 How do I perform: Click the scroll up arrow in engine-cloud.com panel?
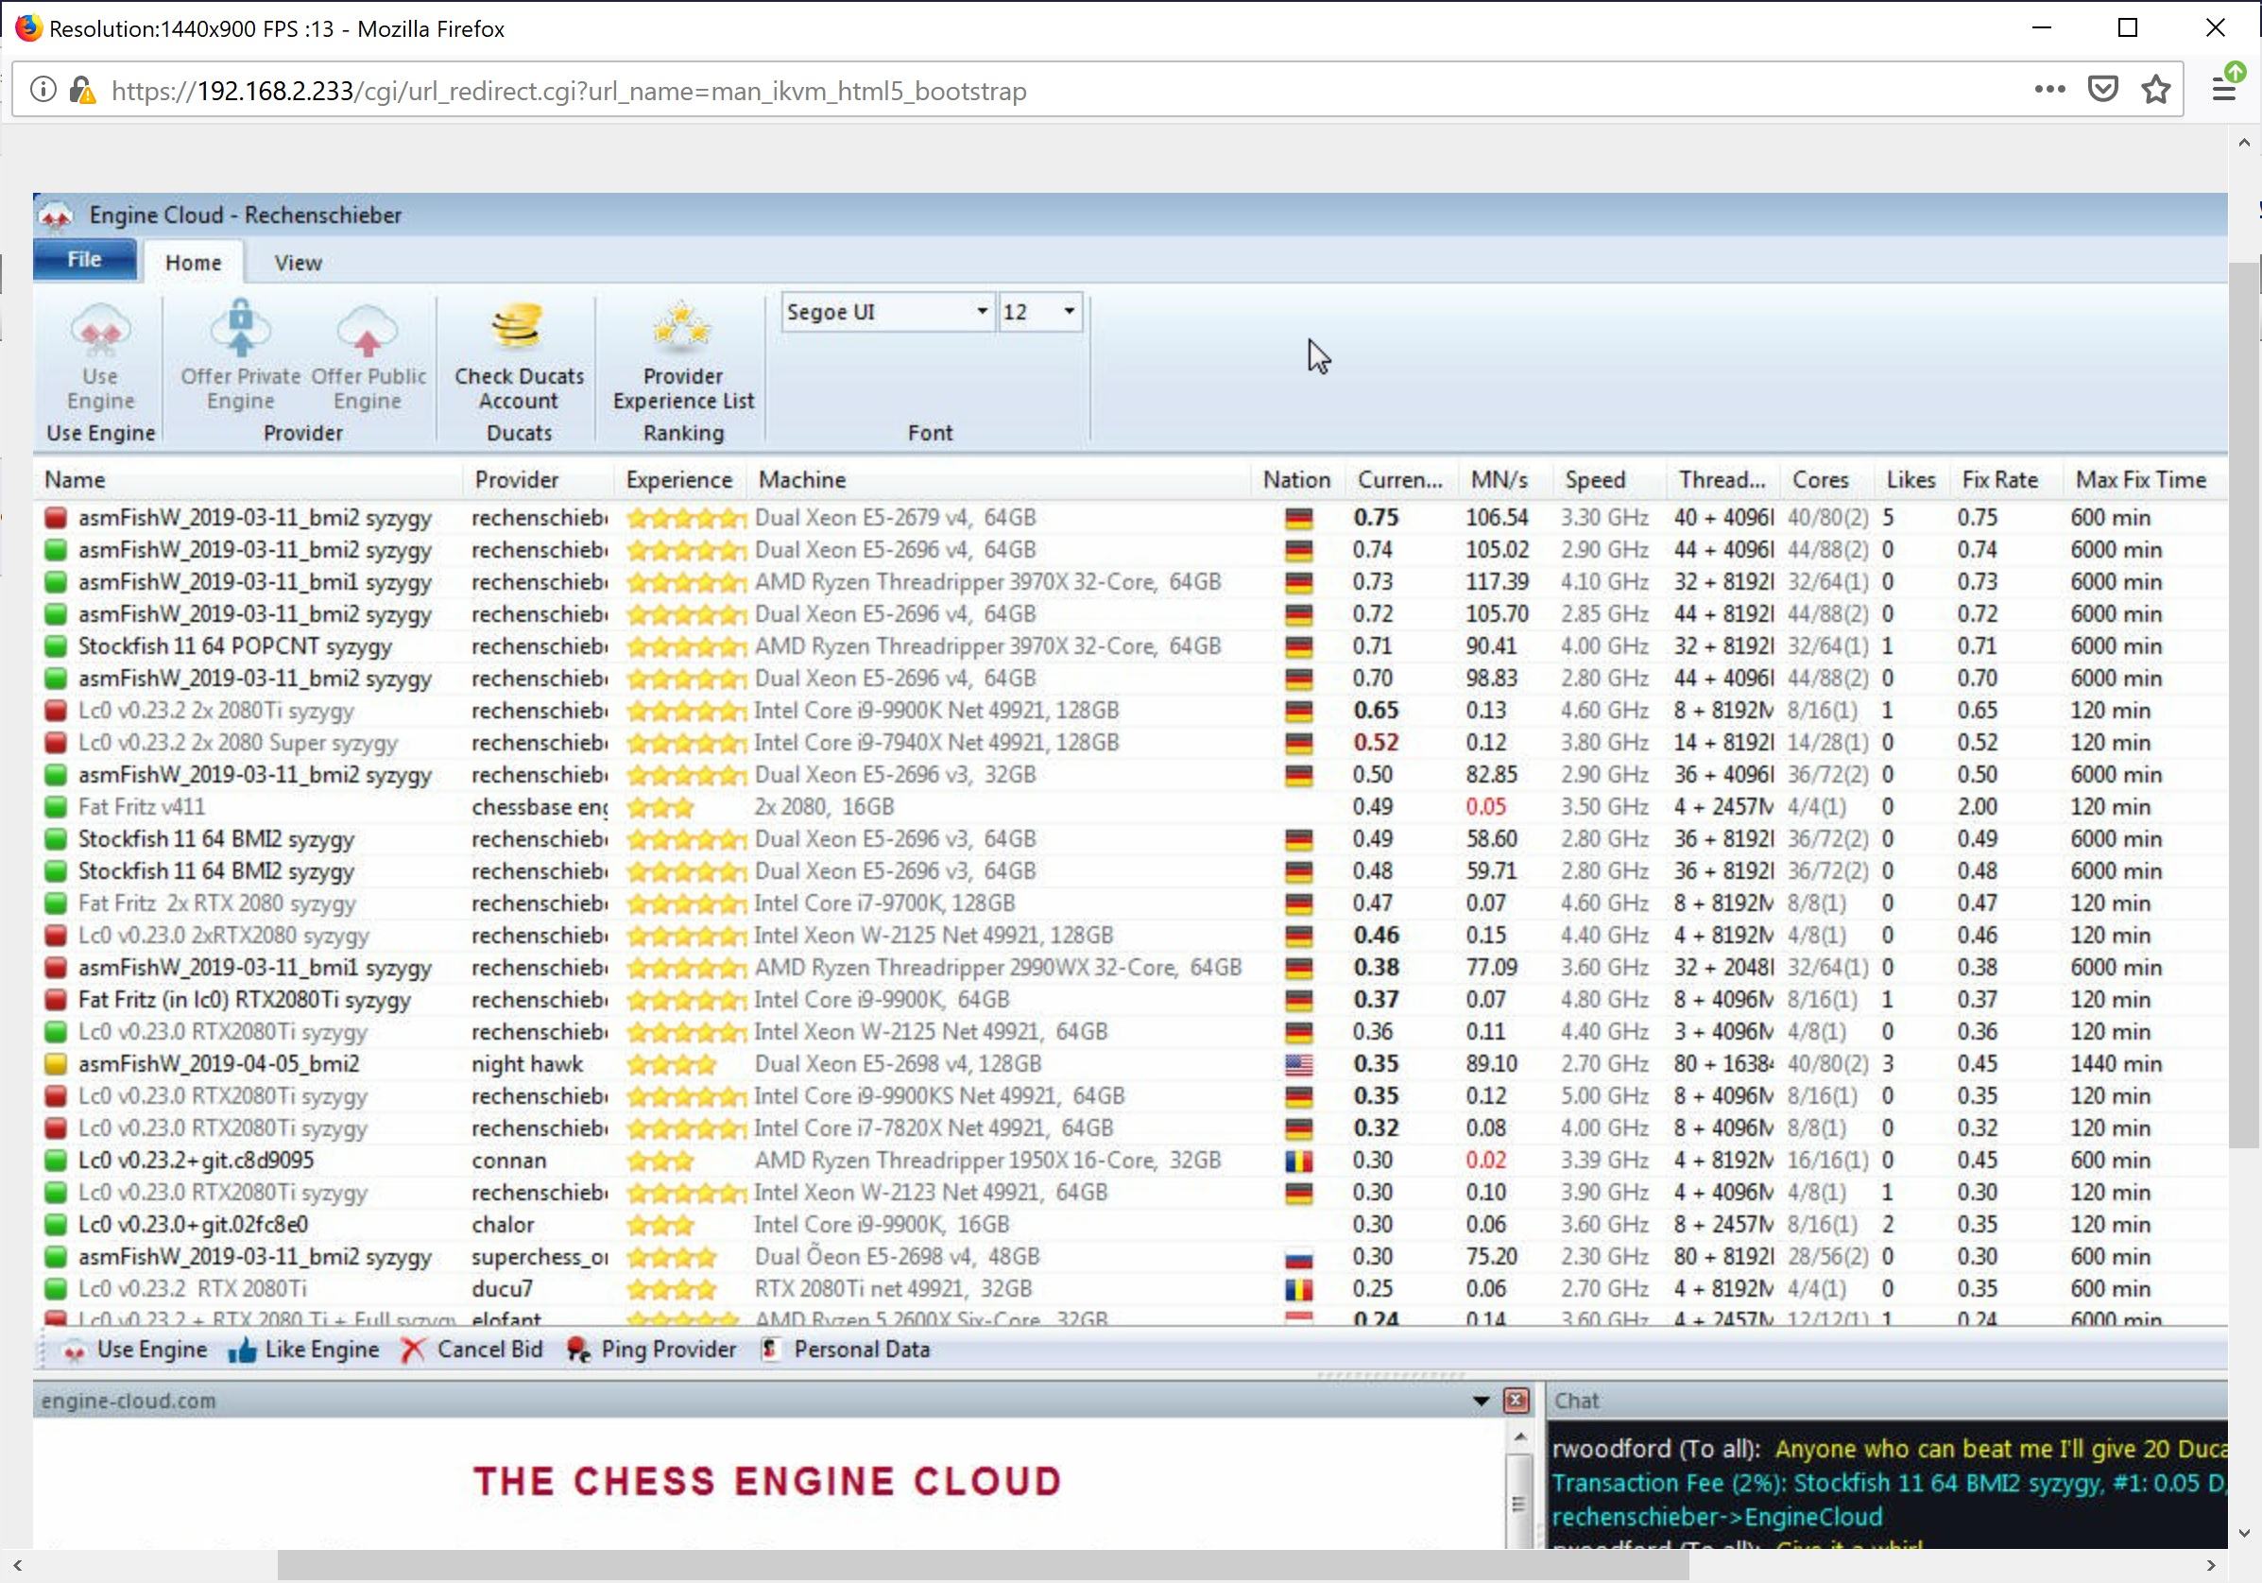tap(1519, 1437)
